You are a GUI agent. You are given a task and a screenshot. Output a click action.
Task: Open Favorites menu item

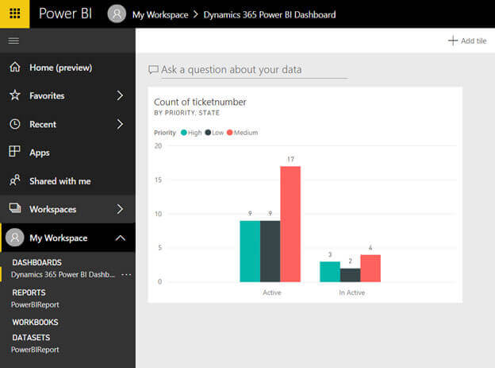pyautogui.click(x=47, y=95)
